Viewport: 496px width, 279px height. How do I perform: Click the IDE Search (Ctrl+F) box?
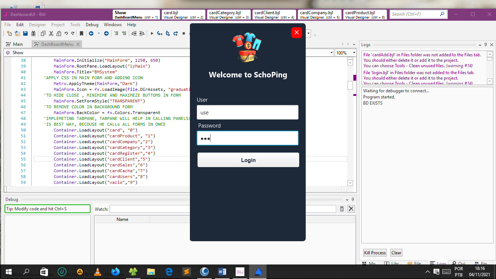418,14
